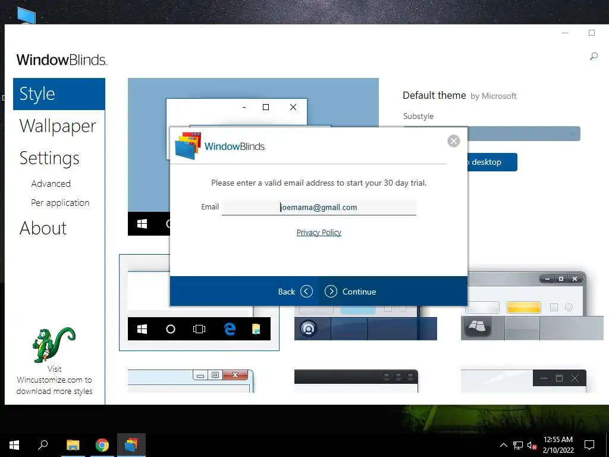Click the WindowBlinds logo in dialog

point(220,146)
